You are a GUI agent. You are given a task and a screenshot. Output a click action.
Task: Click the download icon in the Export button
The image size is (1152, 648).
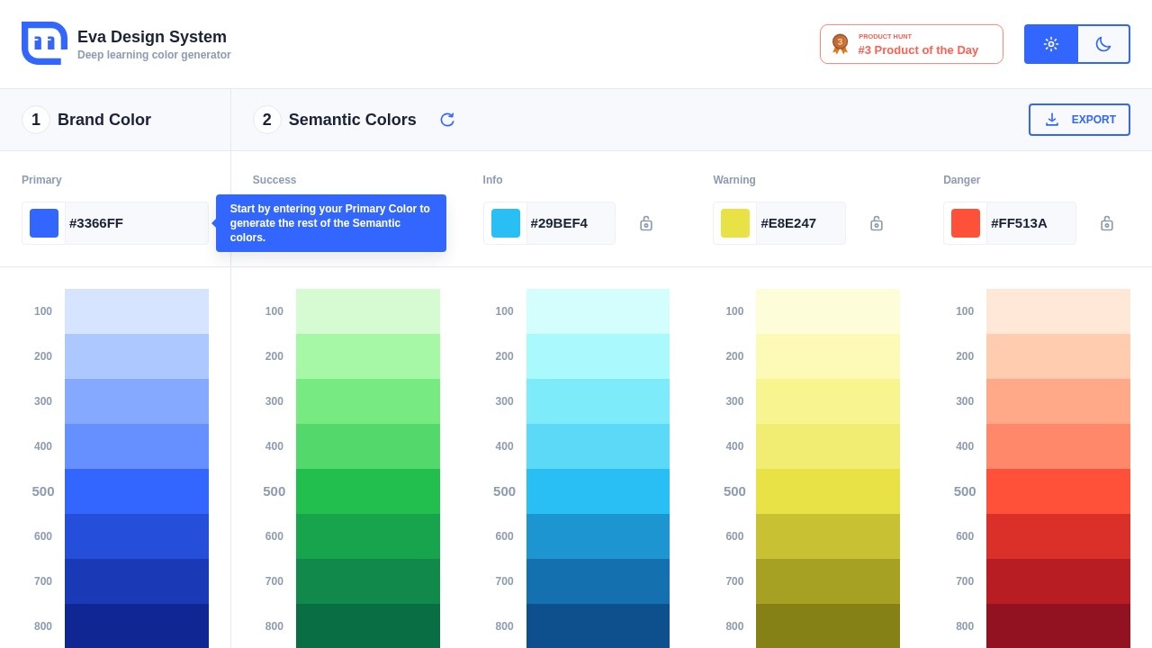tap(1052, 119)
